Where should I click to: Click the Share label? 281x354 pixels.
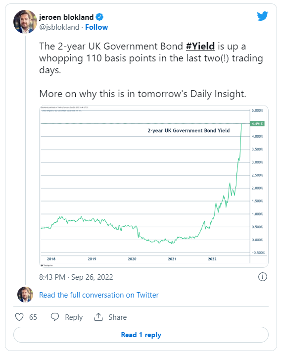click(x=118, y=317)
